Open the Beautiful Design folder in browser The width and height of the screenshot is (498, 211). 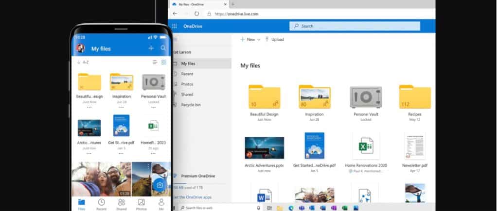(x=264, y=97)
